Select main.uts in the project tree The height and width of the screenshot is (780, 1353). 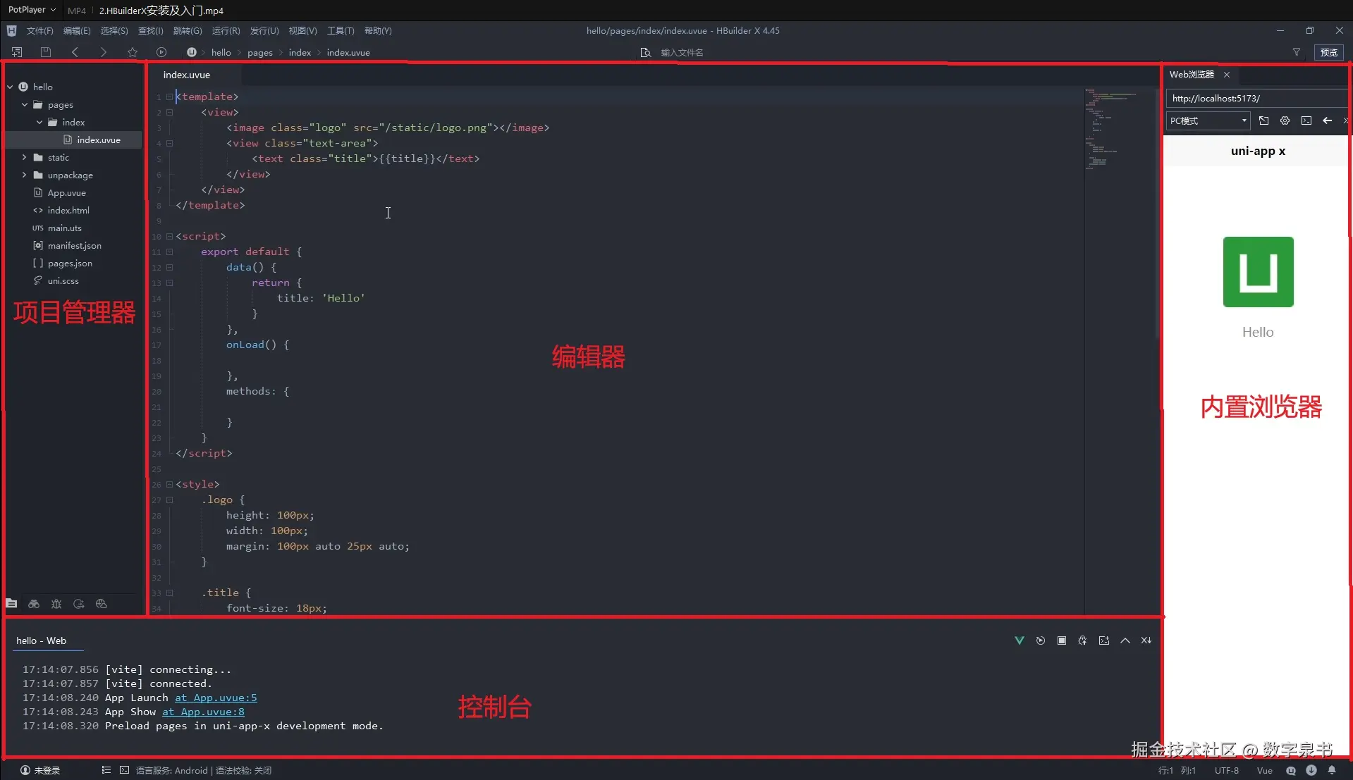click(x=65, y=228)
